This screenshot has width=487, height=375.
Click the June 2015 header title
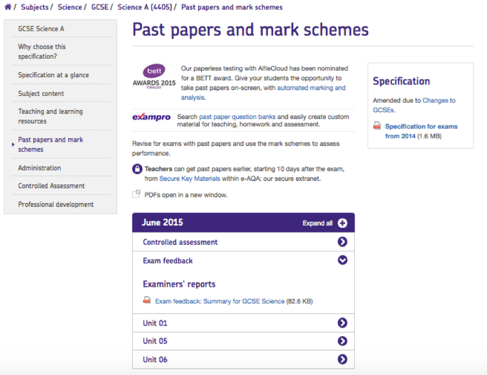(x=163, y=223)
